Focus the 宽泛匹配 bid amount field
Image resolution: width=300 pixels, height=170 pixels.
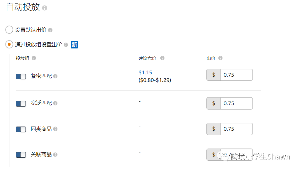click(236, 103)
